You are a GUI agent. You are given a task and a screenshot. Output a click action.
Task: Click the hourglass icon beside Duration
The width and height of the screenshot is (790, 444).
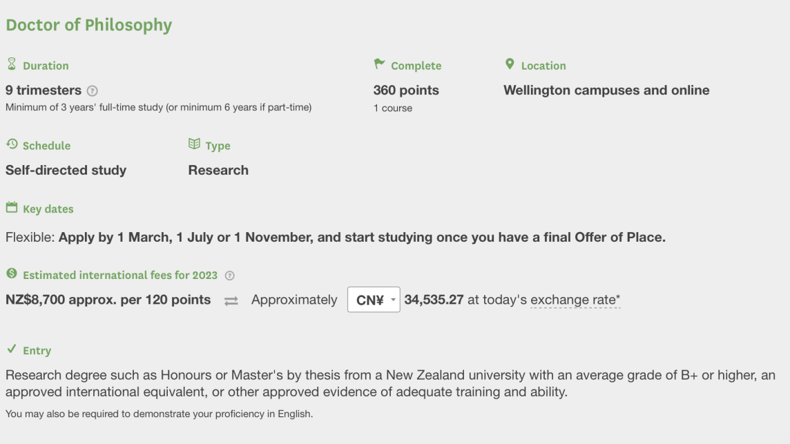(11, 64)
